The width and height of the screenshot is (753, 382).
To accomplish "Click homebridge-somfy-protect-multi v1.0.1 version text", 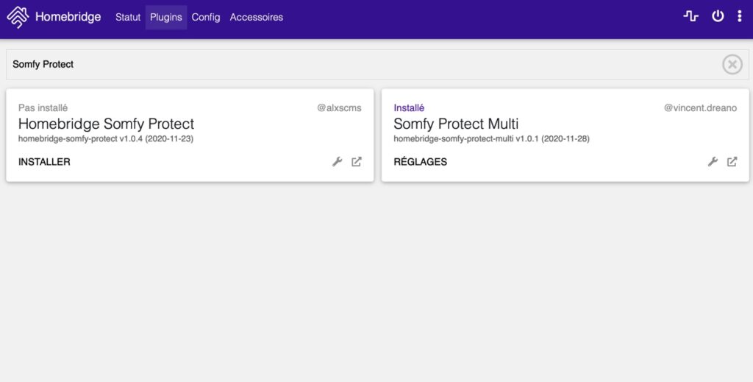I will pos(491,139).
